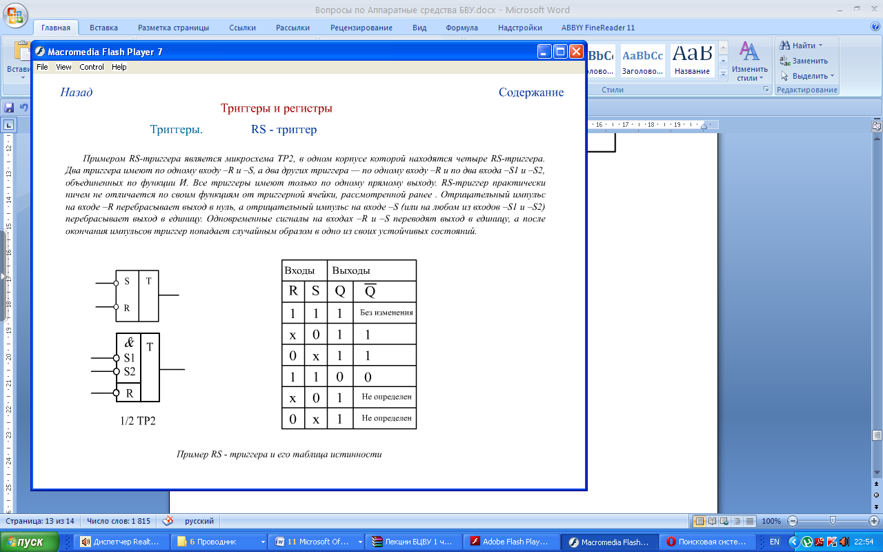883x552 pixels.
Task: Open the Ссылки ribbon tab
Action: click(x=243, y=28)
